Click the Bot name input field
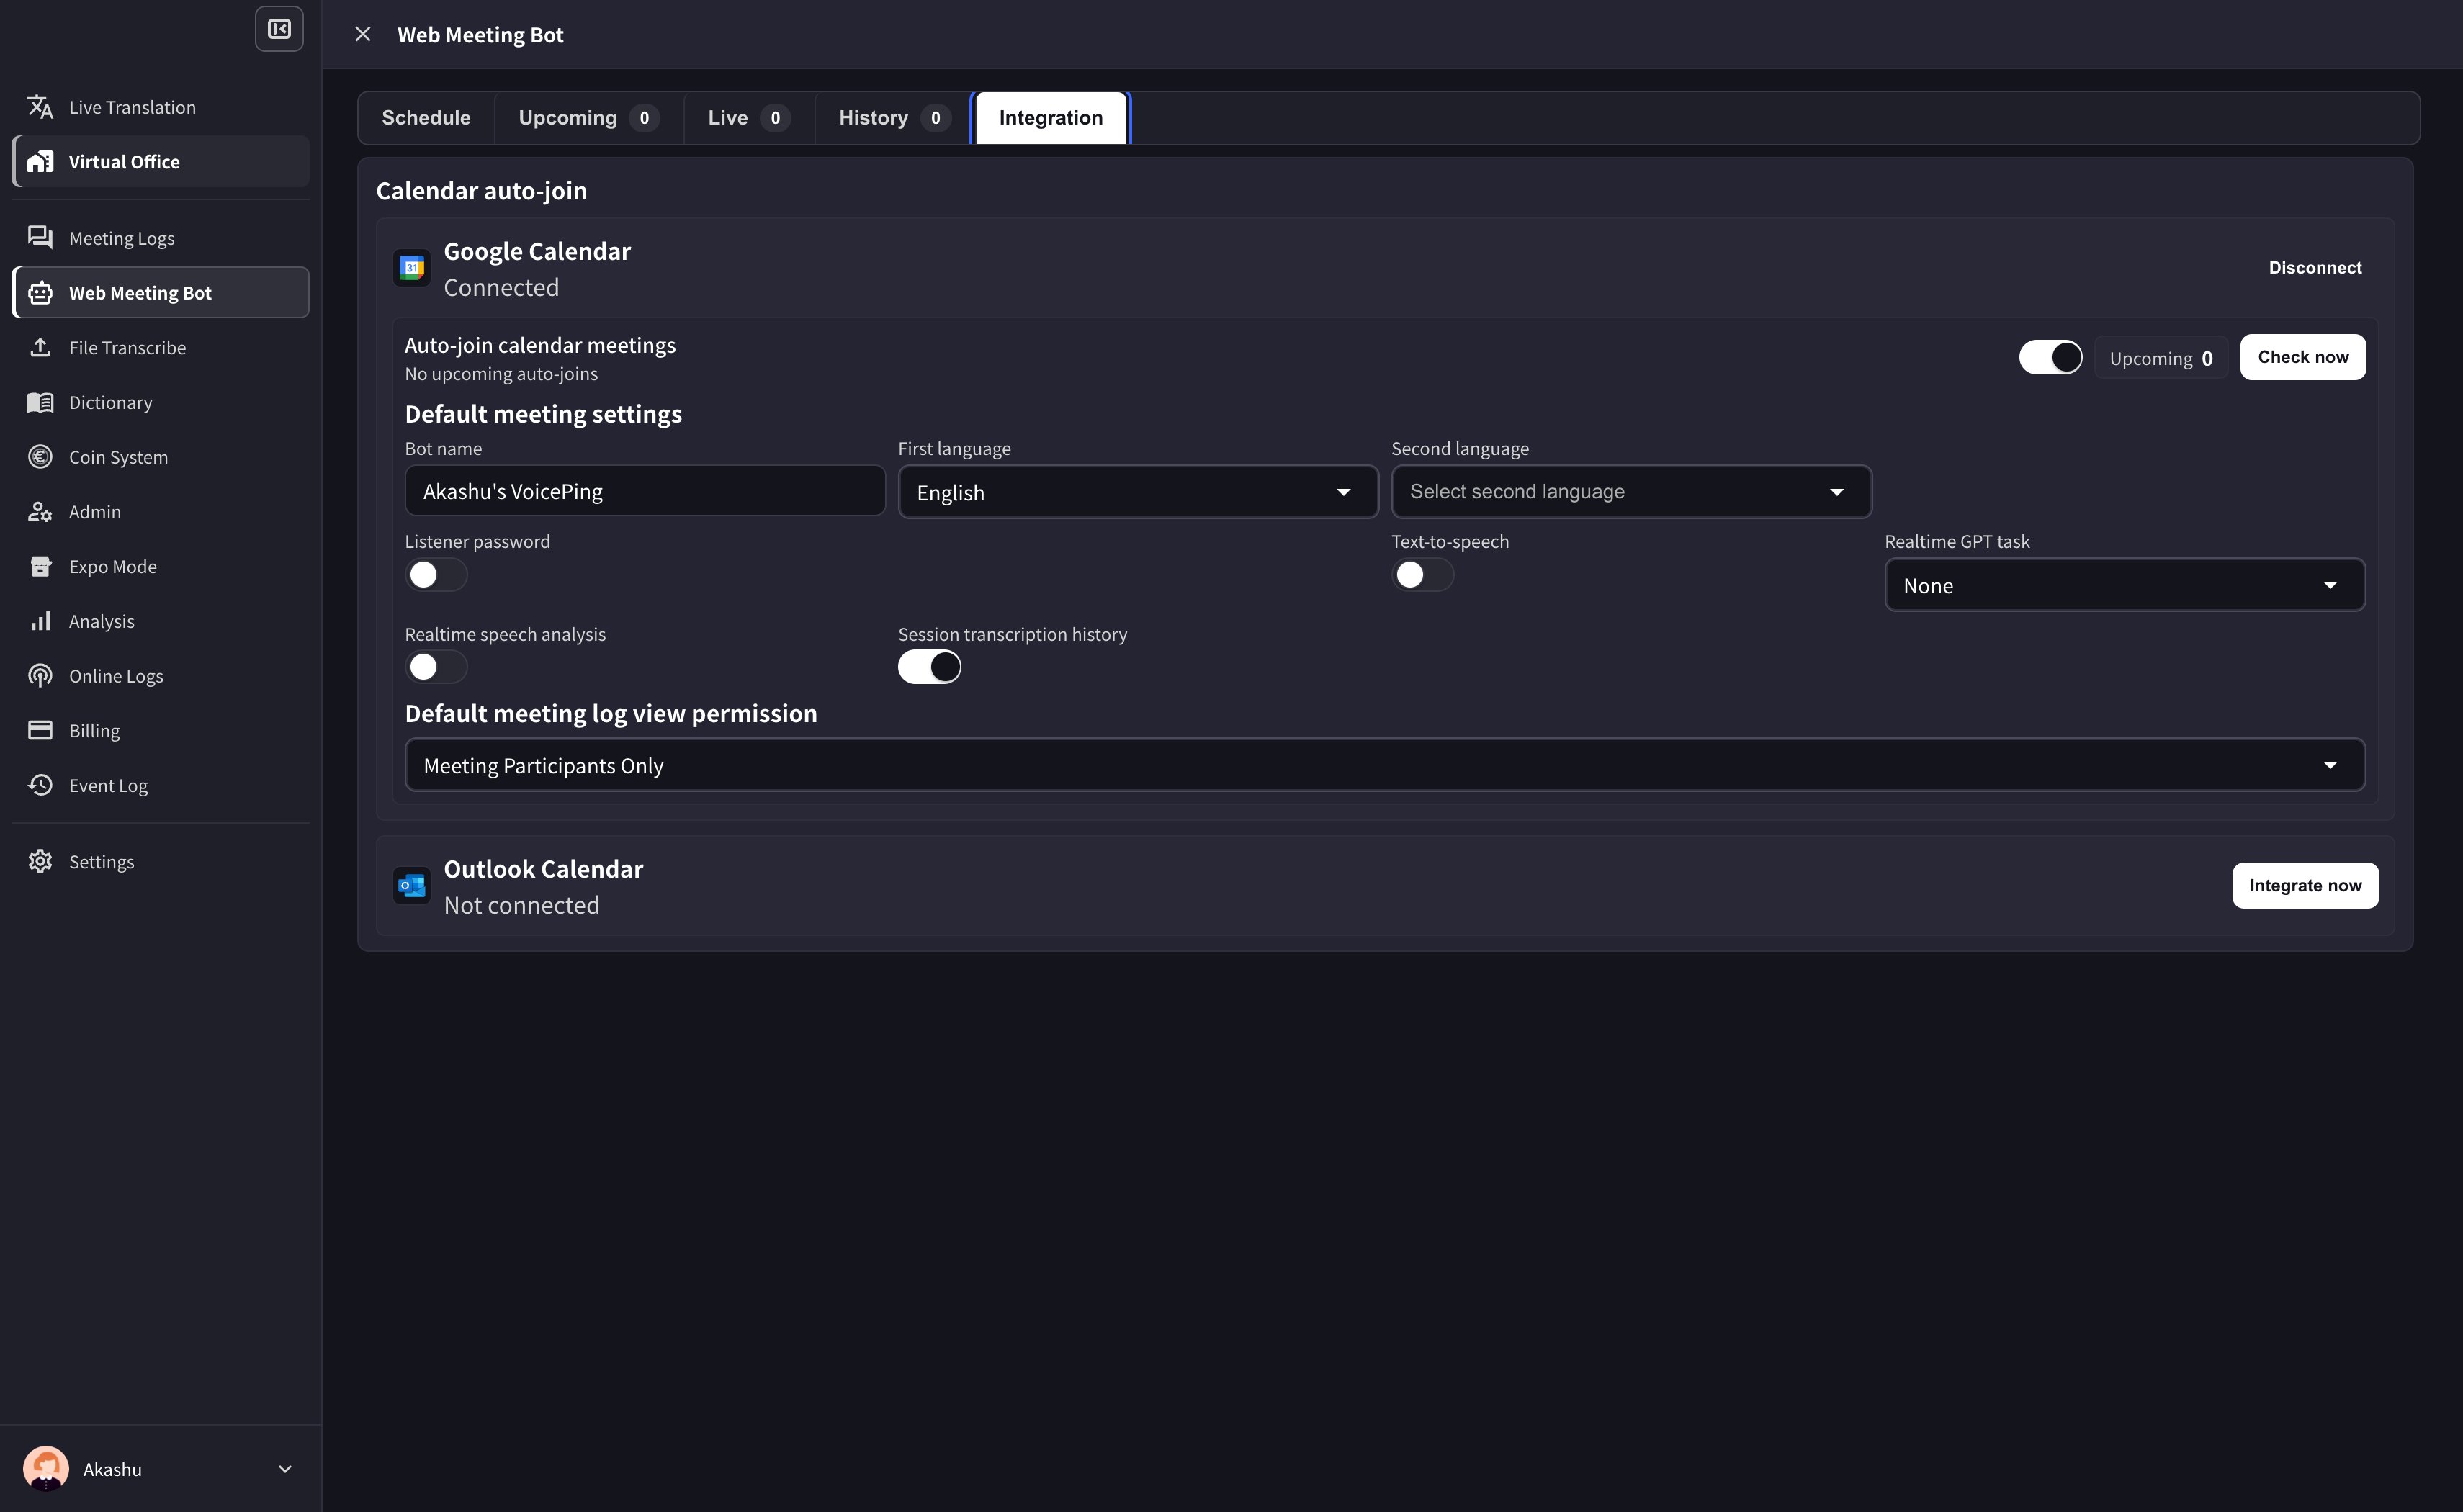The width and height of the screenshot is (2463, 1512). click(x=645, y=491)
